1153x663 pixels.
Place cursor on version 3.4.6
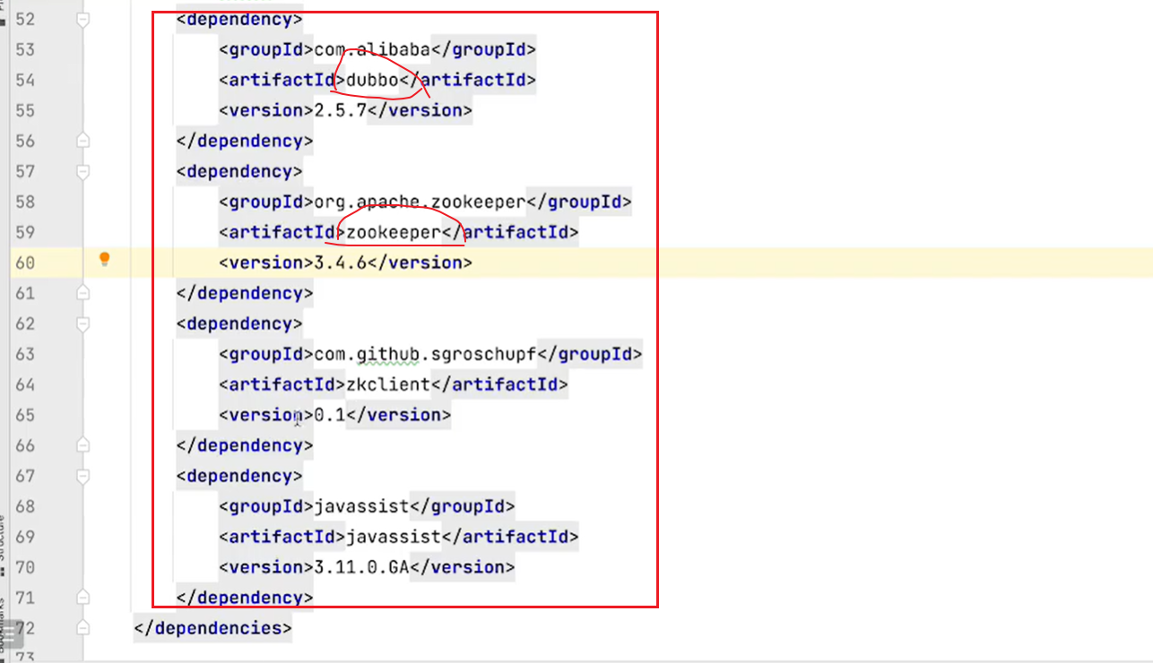coord(341,263)
